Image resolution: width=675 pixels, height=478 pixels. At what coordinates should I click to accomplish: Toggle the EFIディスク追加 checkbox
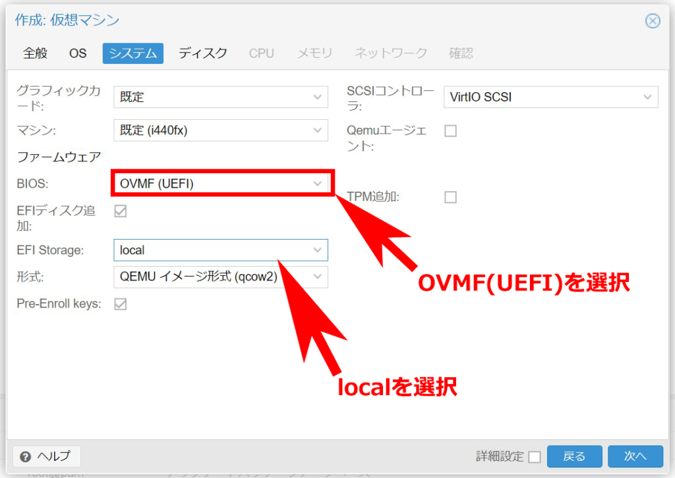(121, 211)
